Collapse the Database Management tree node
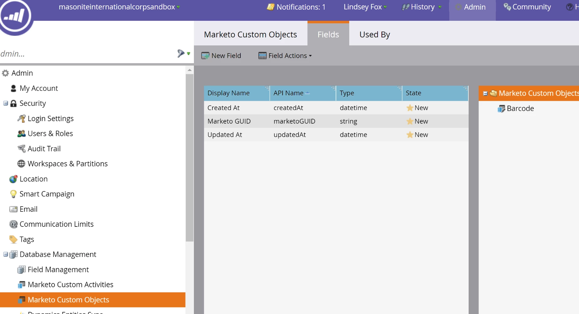 (x=5, y=254)
